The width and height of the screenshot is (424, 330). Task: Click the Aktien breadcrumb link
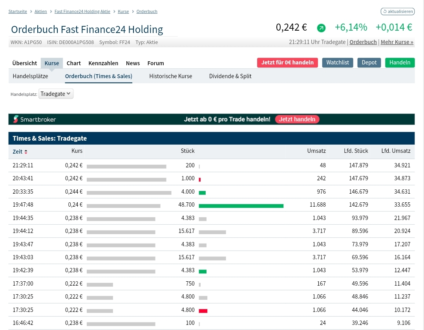[x=40, y=11]
